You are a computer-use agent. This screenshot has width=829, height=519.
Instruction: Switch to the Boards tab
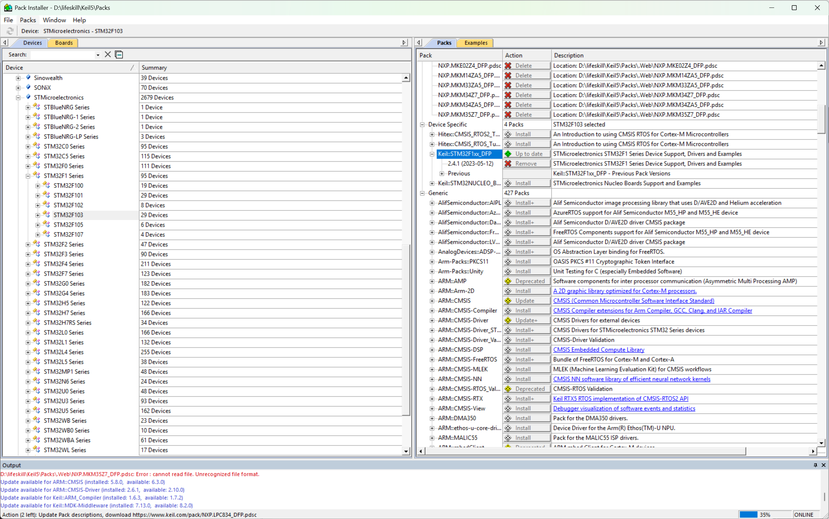pyautogui.click(x=64, y=42)
